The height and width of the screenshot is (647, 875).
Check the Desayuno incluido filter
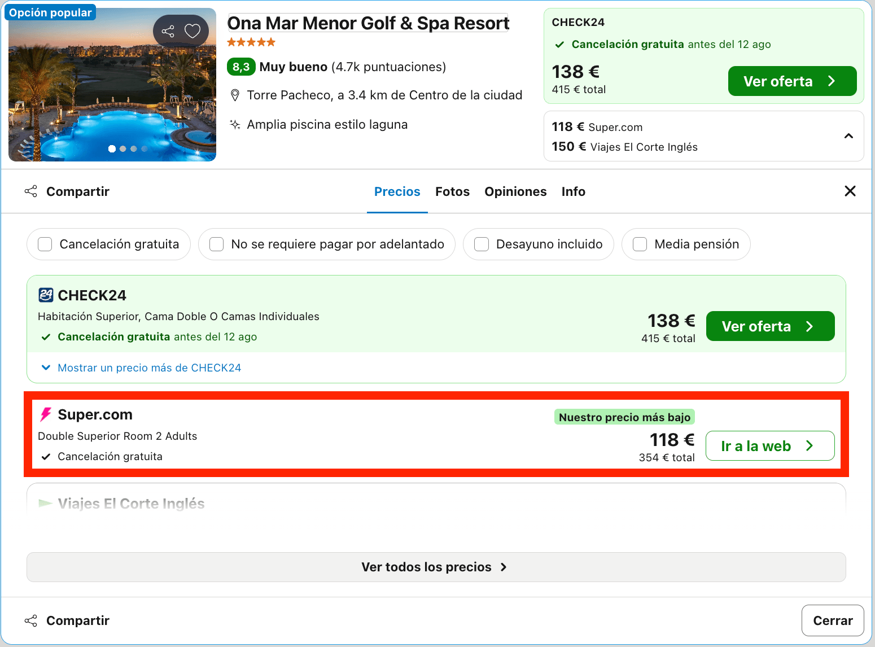coord(482,244)
